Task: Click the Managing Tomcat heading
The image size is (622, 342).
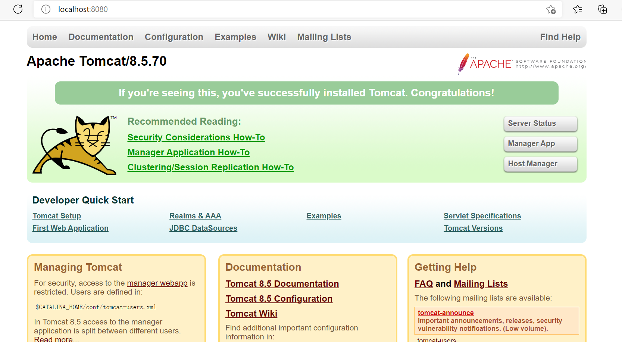Action: (78, 267)
